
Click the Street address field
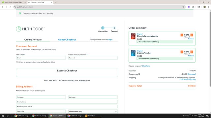(67, 102)
